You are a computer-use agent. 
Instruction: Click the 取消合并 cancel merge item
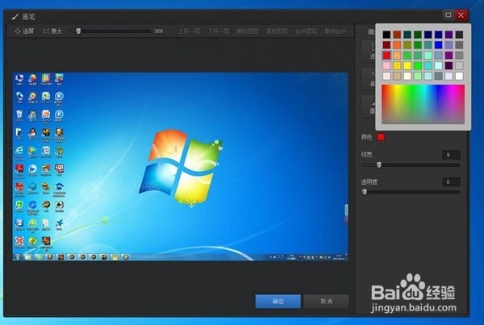coord(336,31)
